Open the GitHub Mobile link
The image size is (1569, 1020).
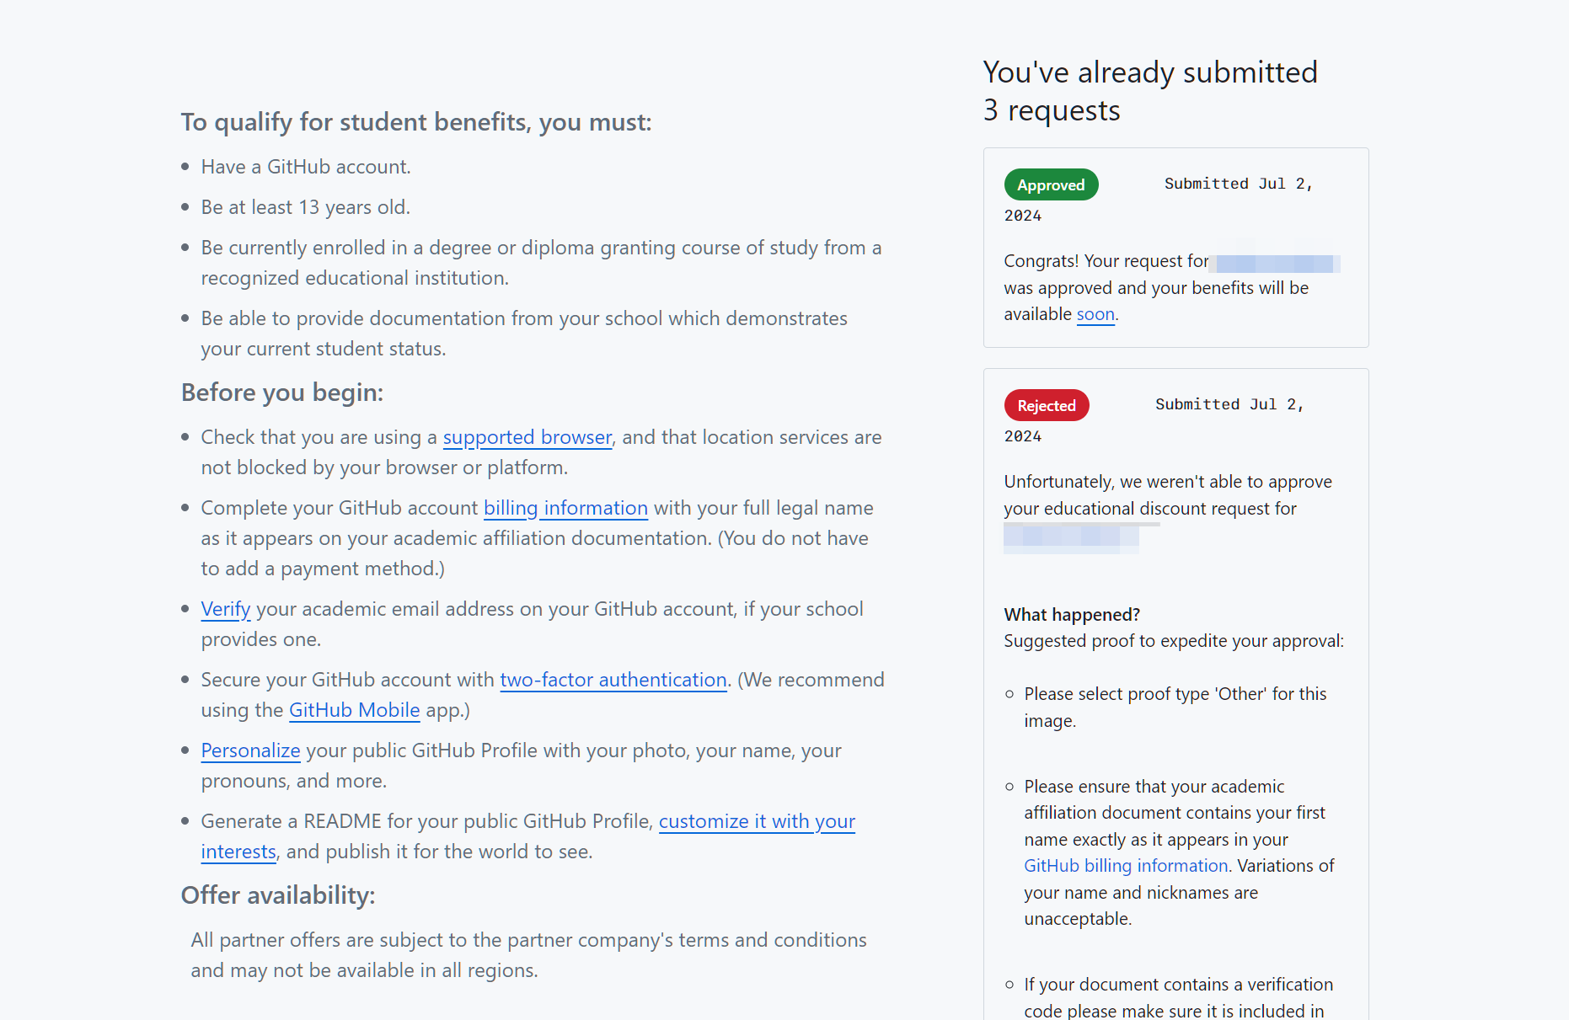coord(354,710)
